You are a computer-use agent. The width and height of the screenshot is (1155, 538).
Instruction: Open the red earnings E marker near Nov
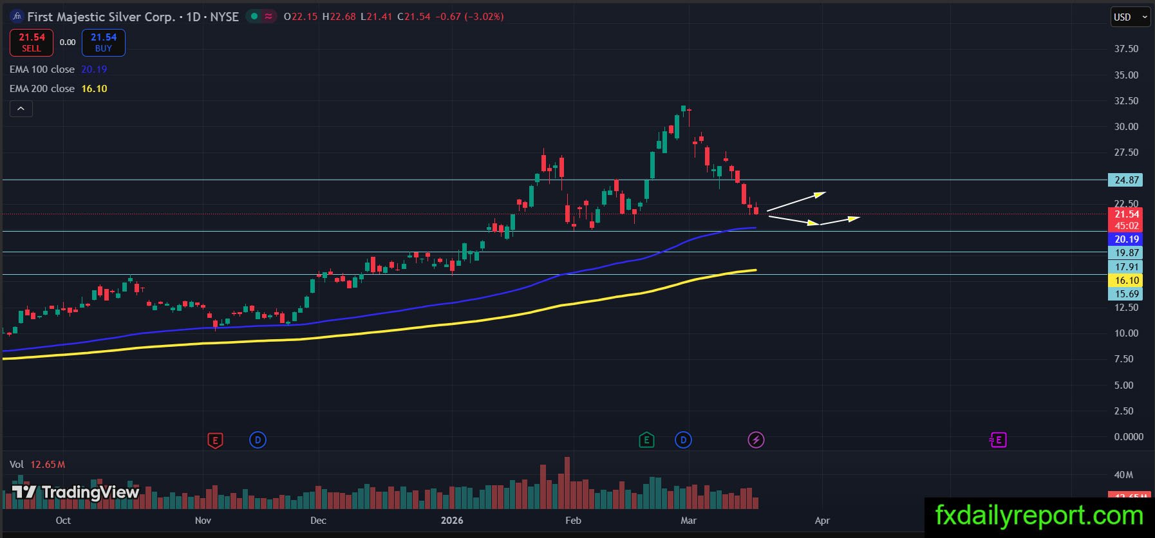215,440
